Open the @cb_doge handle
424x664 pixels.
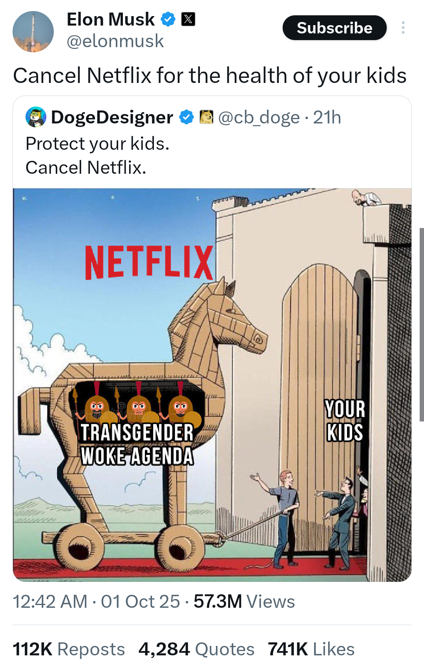pos(259,117)
